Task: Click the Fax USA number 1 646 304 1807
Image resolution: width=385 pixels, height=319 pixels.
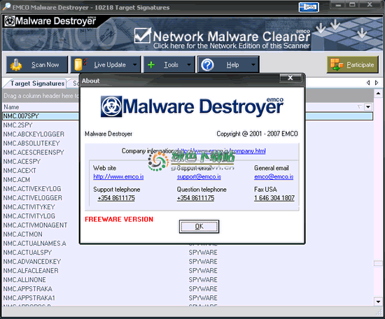Action: 274,198
